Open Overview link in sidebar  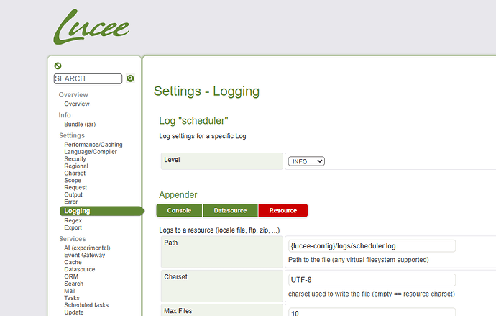[77, 104]
